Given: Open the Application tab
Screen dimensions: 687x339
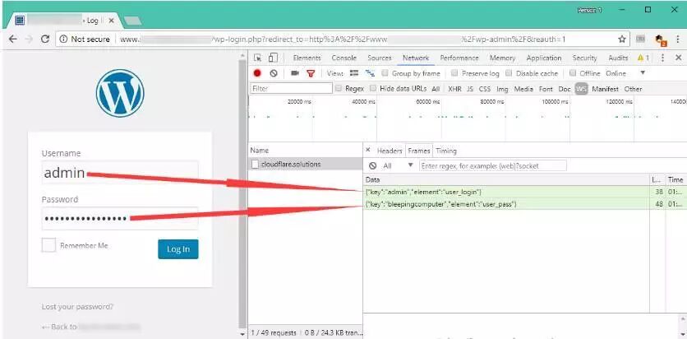Looking at the screenshot, I should pyautogui.click(x=544, y=58).
